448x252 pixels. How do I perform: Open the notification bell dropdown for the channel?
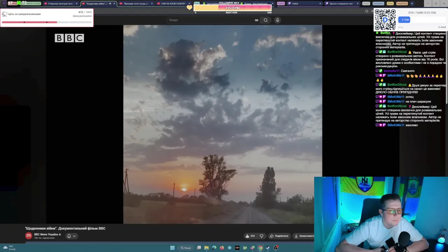coord(71,236)
